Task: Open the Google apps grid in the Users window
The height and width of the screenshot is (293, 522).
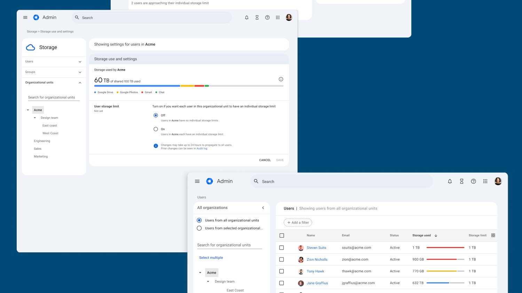Action: (485, 181)
